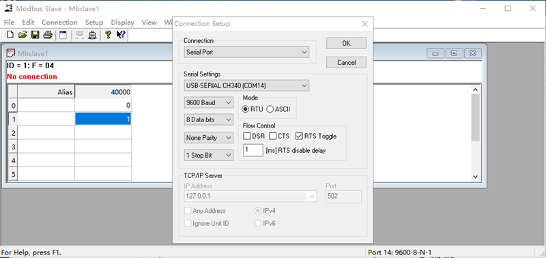546x258 pixels.
Task: Click the Open file toolbar icon
Action: tap(23, 35)
